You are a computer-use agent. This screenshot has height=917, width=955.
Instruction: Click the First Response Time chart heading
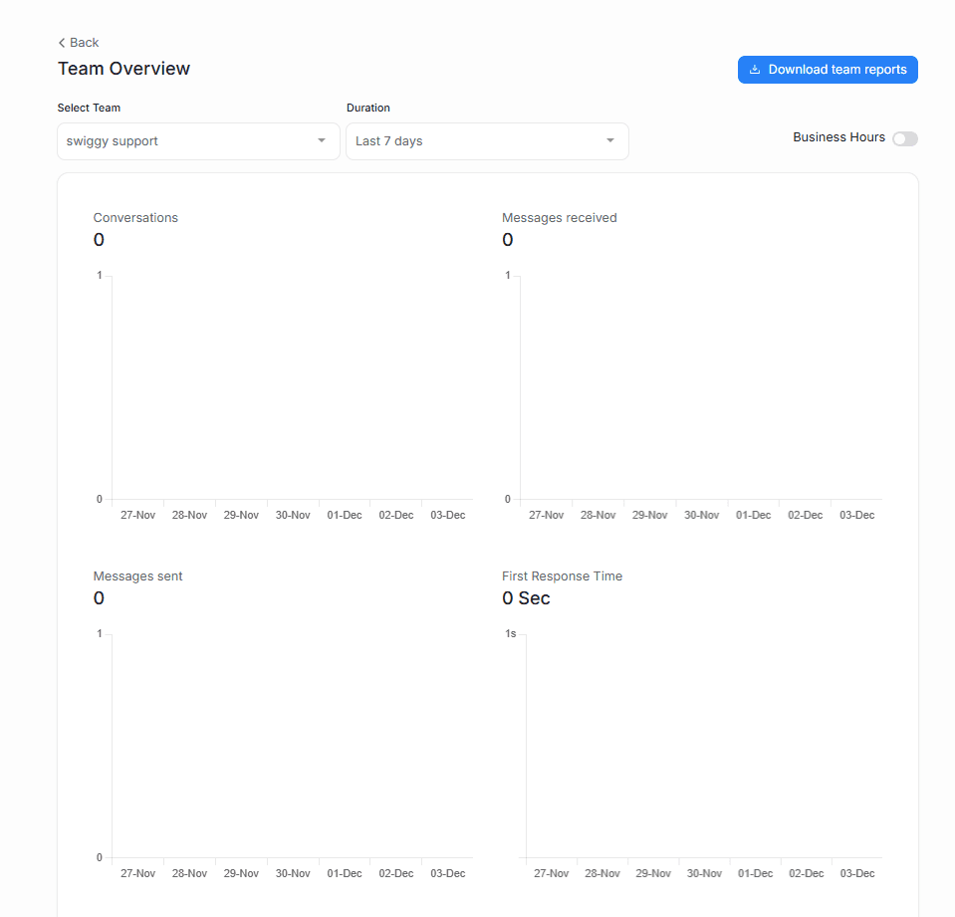pyautogui.click(x=562, y=575)
